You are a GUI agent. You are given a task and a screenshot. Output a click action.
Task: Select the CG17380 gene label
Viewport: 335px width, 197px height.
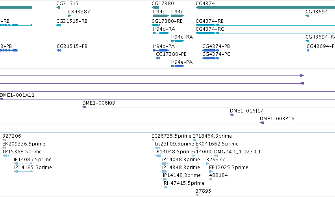[163, 4]
